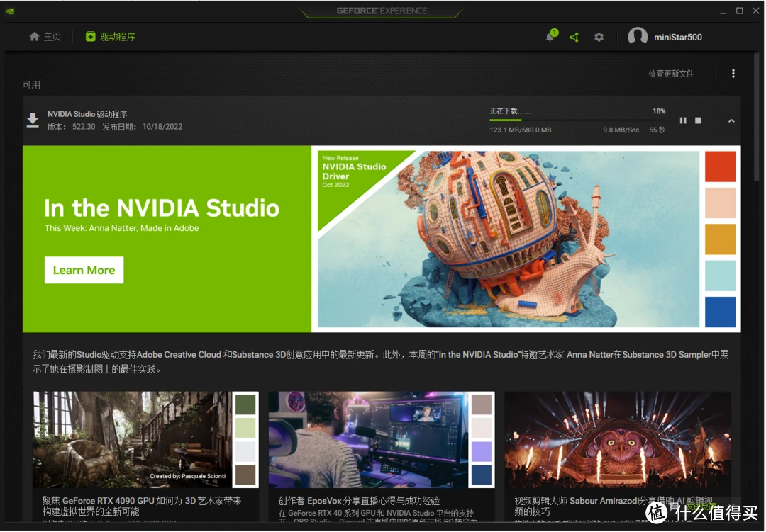Screen dimensions: 766x532
Task: Click the snail artwork banner image
Action: click(x=509, y=239)
